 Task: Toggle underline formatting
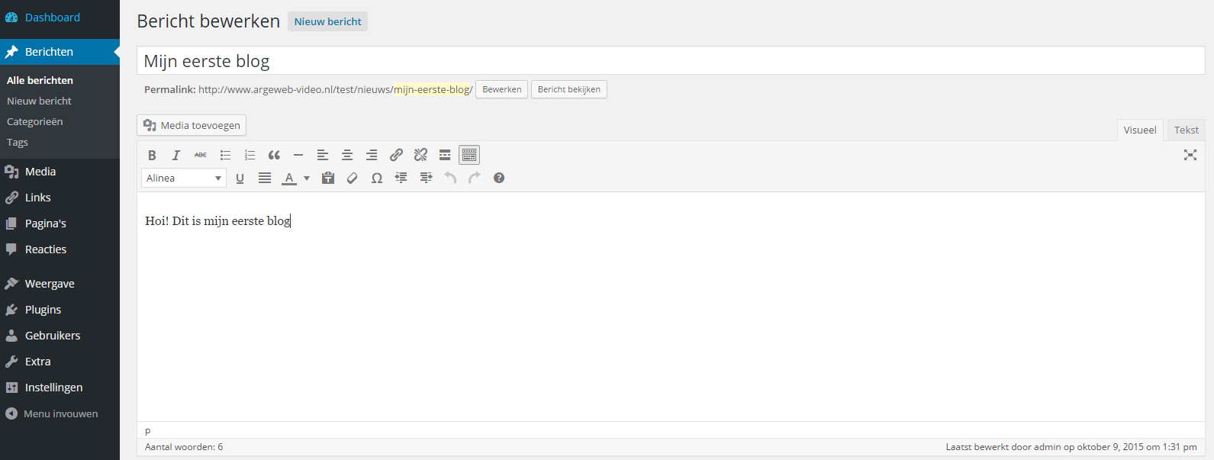coord(240,178)
